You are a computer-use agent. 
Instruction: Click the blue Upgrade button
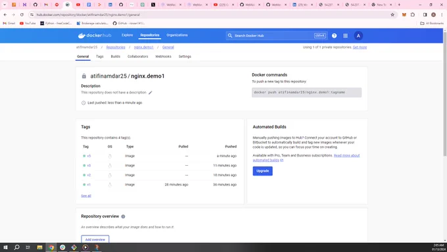point(262,171)
